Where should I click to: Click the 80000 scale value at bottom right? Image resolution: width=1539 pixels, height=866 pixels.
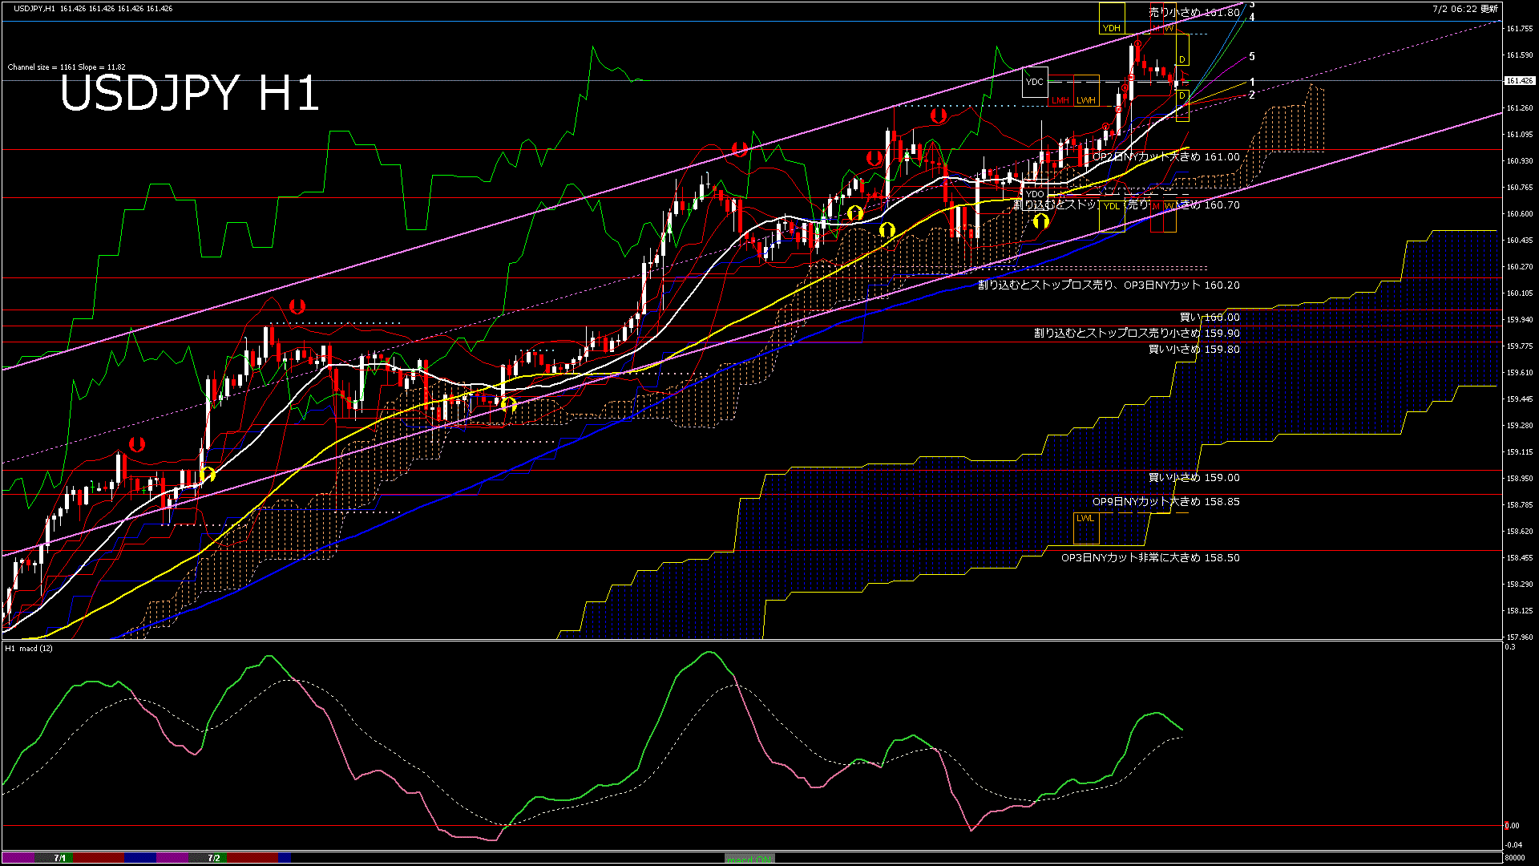(x=1514, y=858)
